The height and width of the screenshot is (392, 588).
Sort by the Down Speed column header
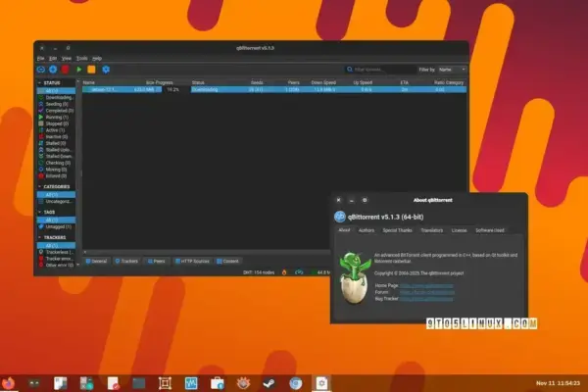pos(323,82)
